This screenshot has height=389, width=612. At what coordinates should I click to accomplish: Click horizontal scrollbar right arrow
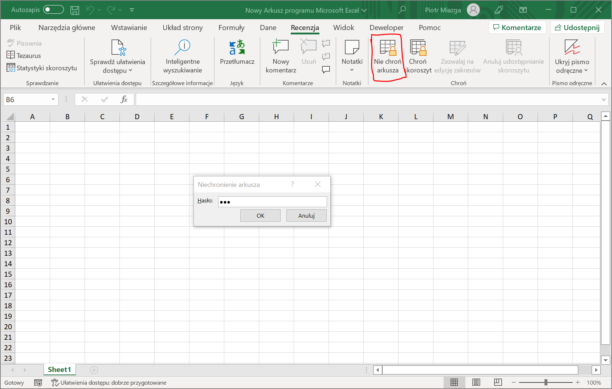click(x=596, y=370)
